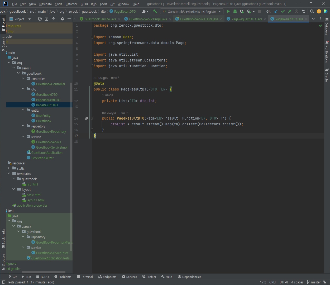Open the Dependencies tool window
The width and height of the screenshot is (330, 285).
189,277
